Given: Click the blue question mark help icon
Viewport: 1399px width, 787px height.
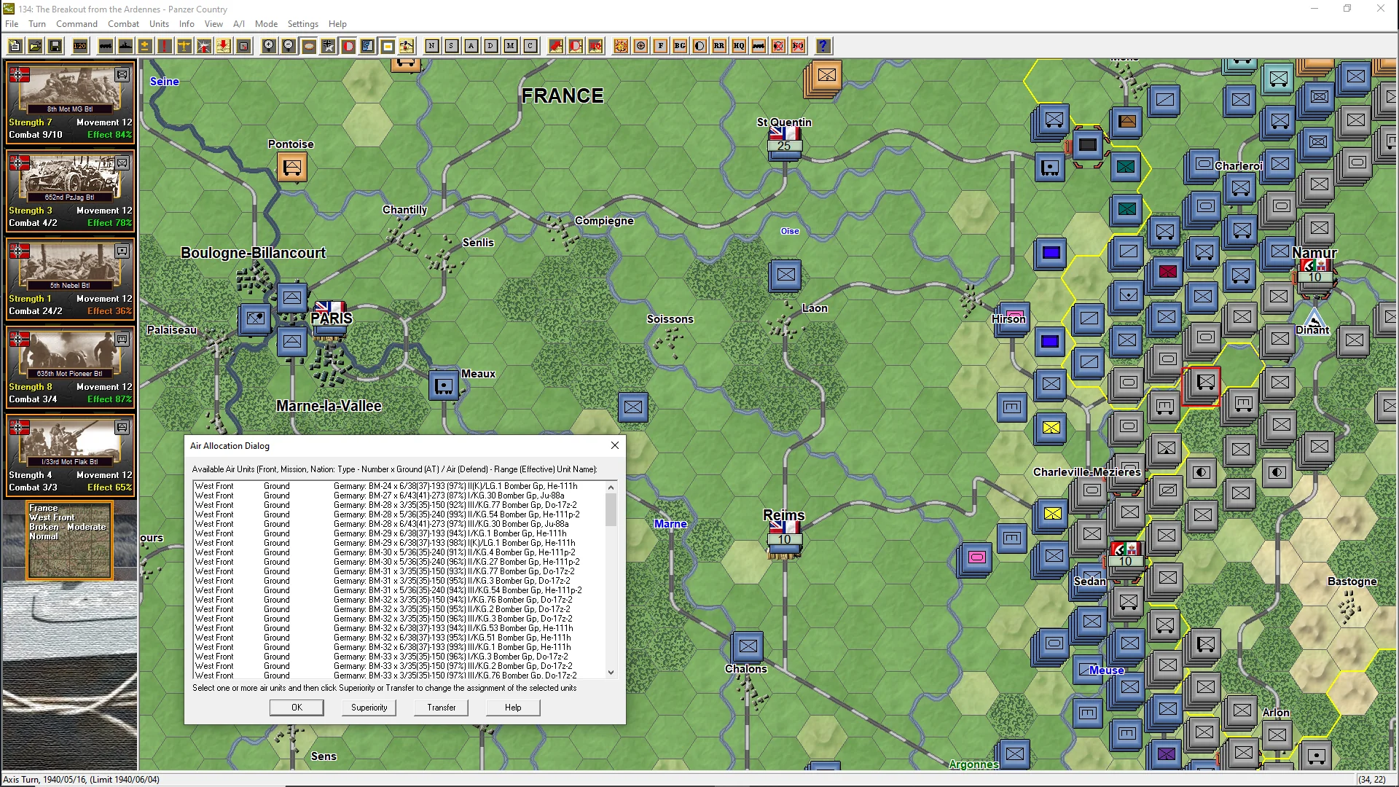Looking at the screenshot, I should click(x=823, y=46).
